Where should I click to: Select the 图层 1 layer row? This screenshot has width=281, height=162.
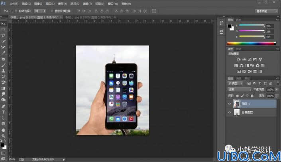[252, 104]
